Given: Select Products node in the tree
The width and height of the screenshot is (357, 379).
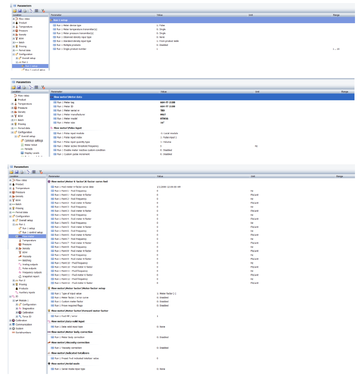Looking at the screenshot, I should [24, 288].
